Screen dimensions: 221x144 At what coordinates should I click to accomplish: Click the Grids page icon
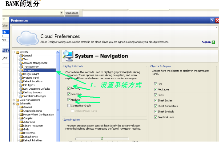(21, 129)
